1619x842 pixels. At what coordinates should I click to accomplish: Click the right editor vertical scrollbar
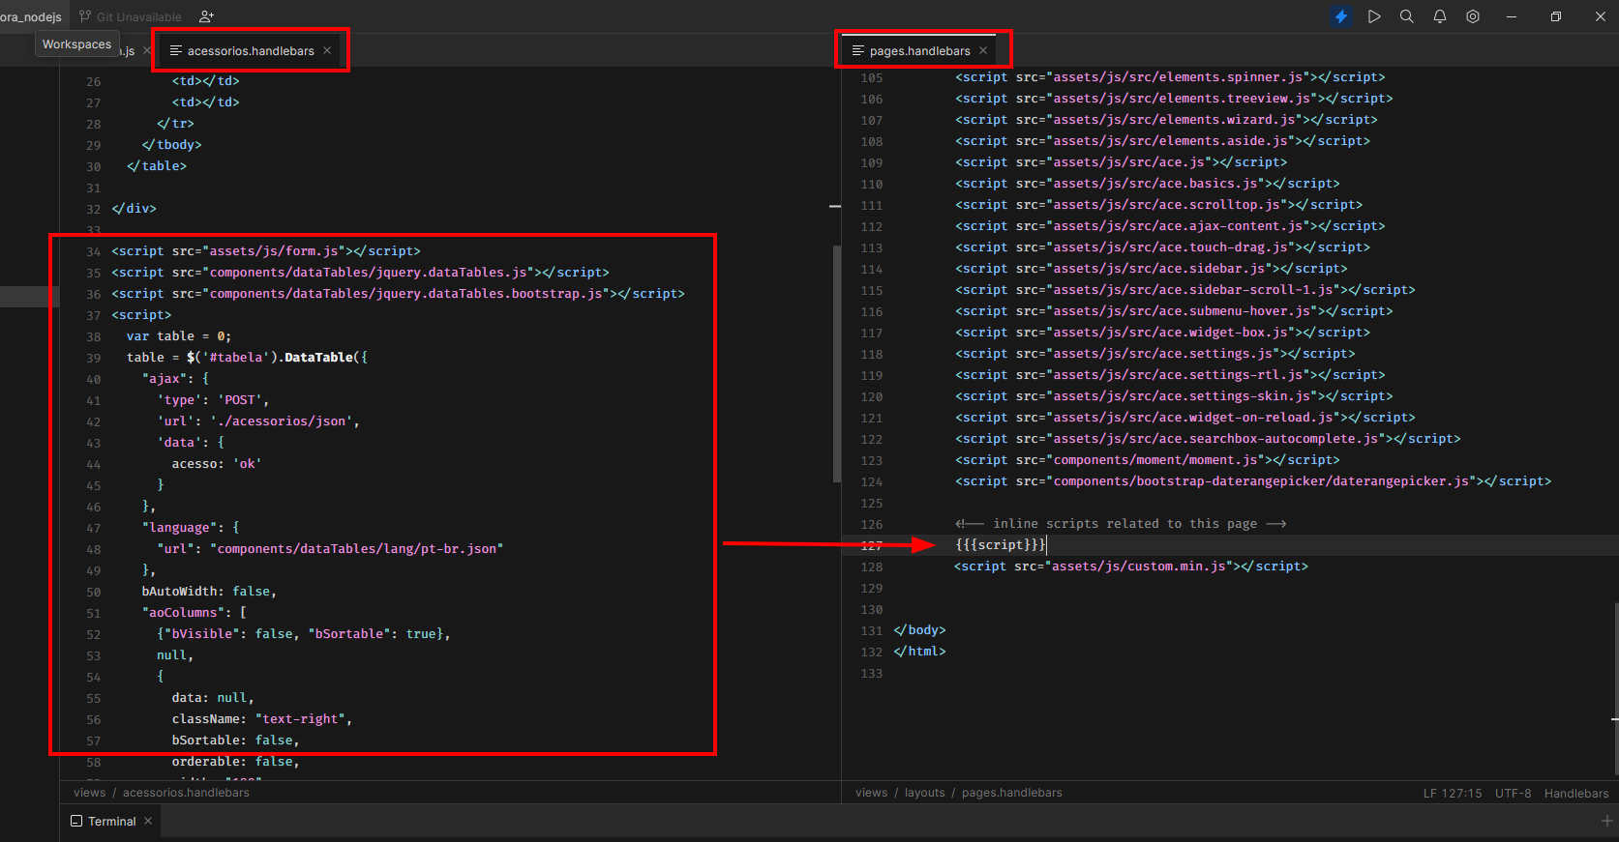1615,688
